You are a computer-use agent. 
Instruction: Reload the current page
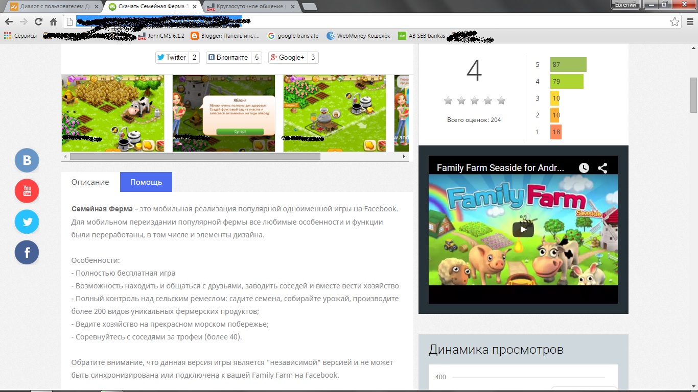[x=38, y=21]
